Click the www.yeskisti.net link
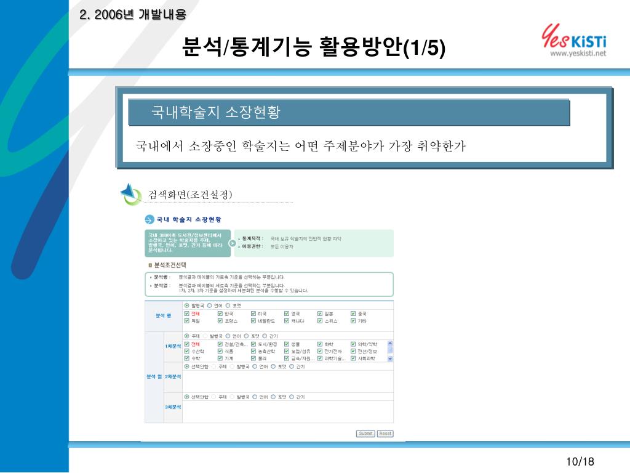630x473 pixels. 578,54
